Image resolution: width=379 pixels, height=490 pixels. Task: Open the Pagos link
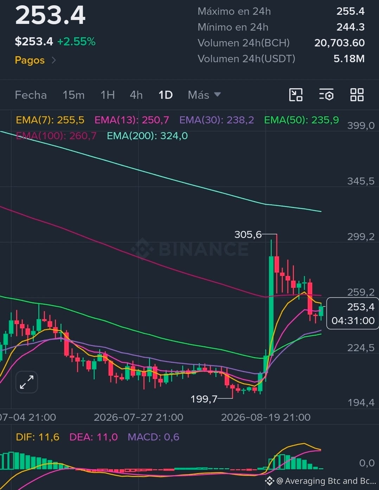[x=30, y=60]
